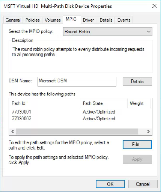Click the Edit... button for path settings

137,145
